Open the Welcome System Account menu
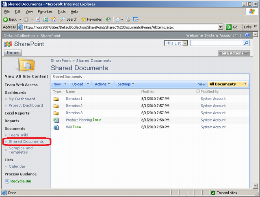 [x=212, y=35]
